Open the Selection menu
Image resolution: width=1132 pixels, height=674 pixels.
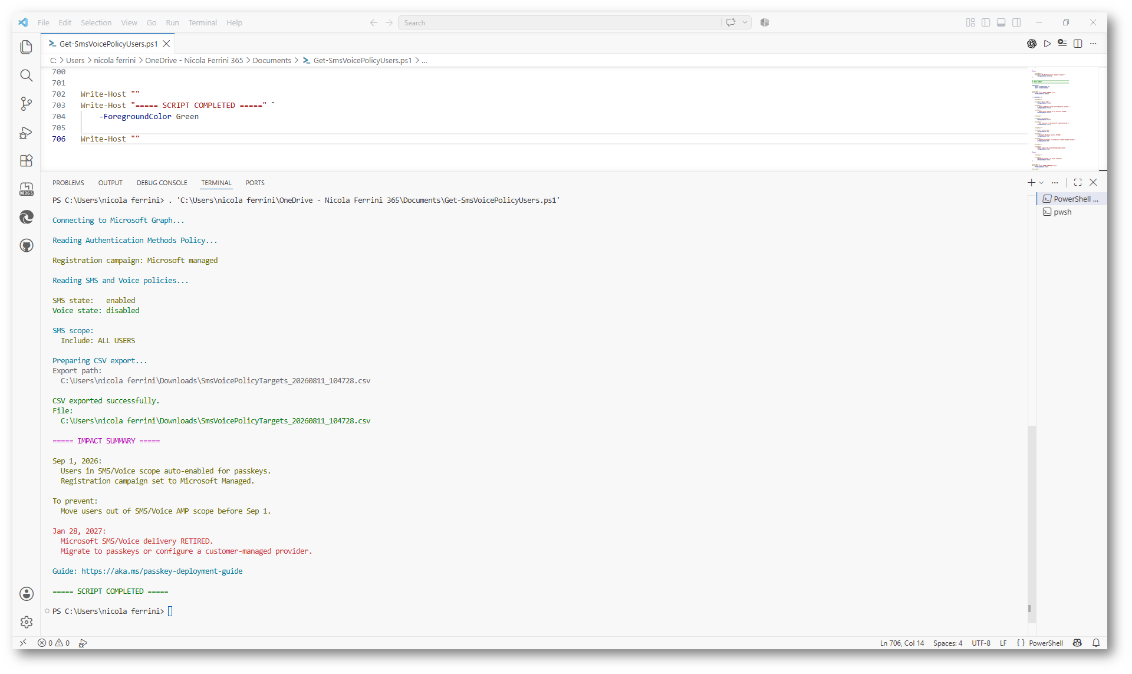[96, 22]
